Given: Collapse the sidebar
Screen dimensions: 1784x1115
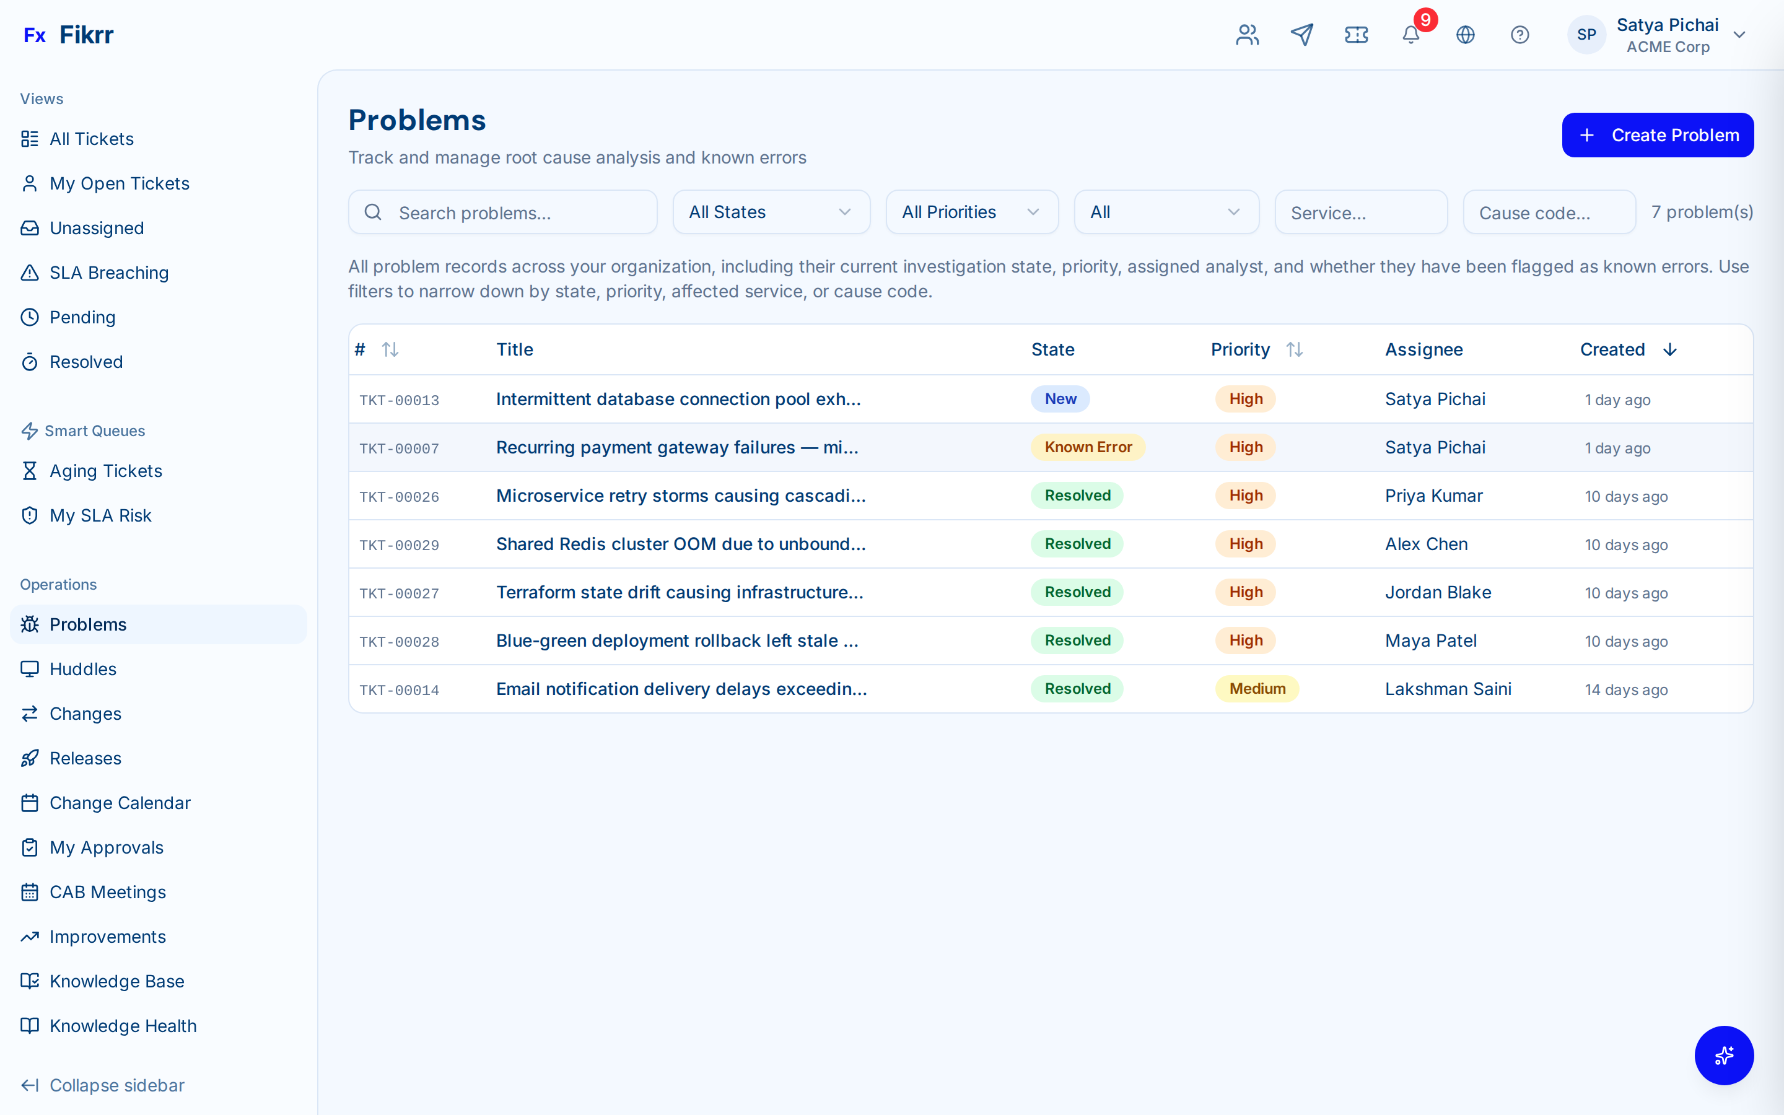Looking at the screenshot, I should (x=116, y=1085).
